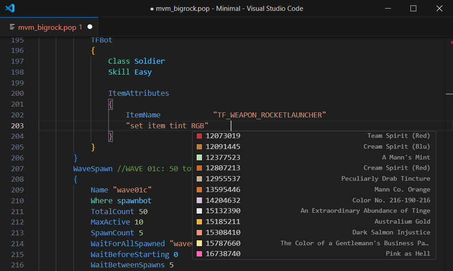Click line number 203 in the gutter
The height and width of the screenshot is (271, 453).
(x=17, y=126)
